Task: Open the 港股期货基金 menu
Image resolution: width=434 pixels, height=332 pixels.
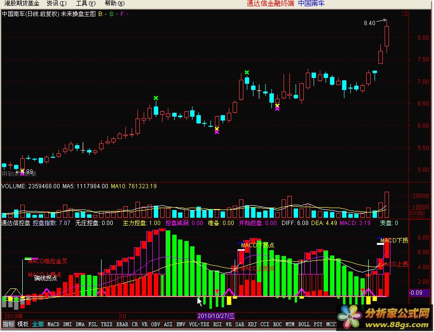Action: tap(22, 3)
